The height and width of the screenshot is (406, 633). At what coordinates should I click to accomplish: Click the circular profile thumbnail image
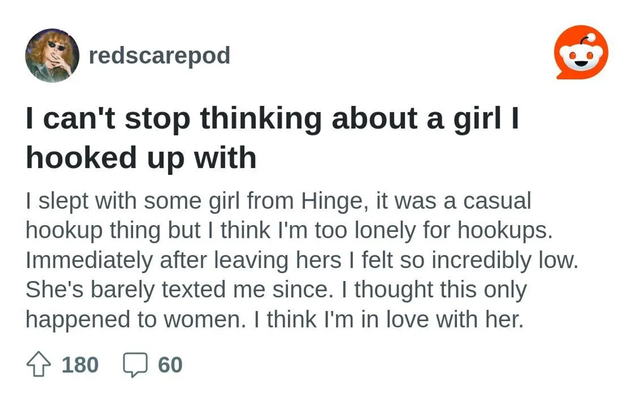coord(53,54)
